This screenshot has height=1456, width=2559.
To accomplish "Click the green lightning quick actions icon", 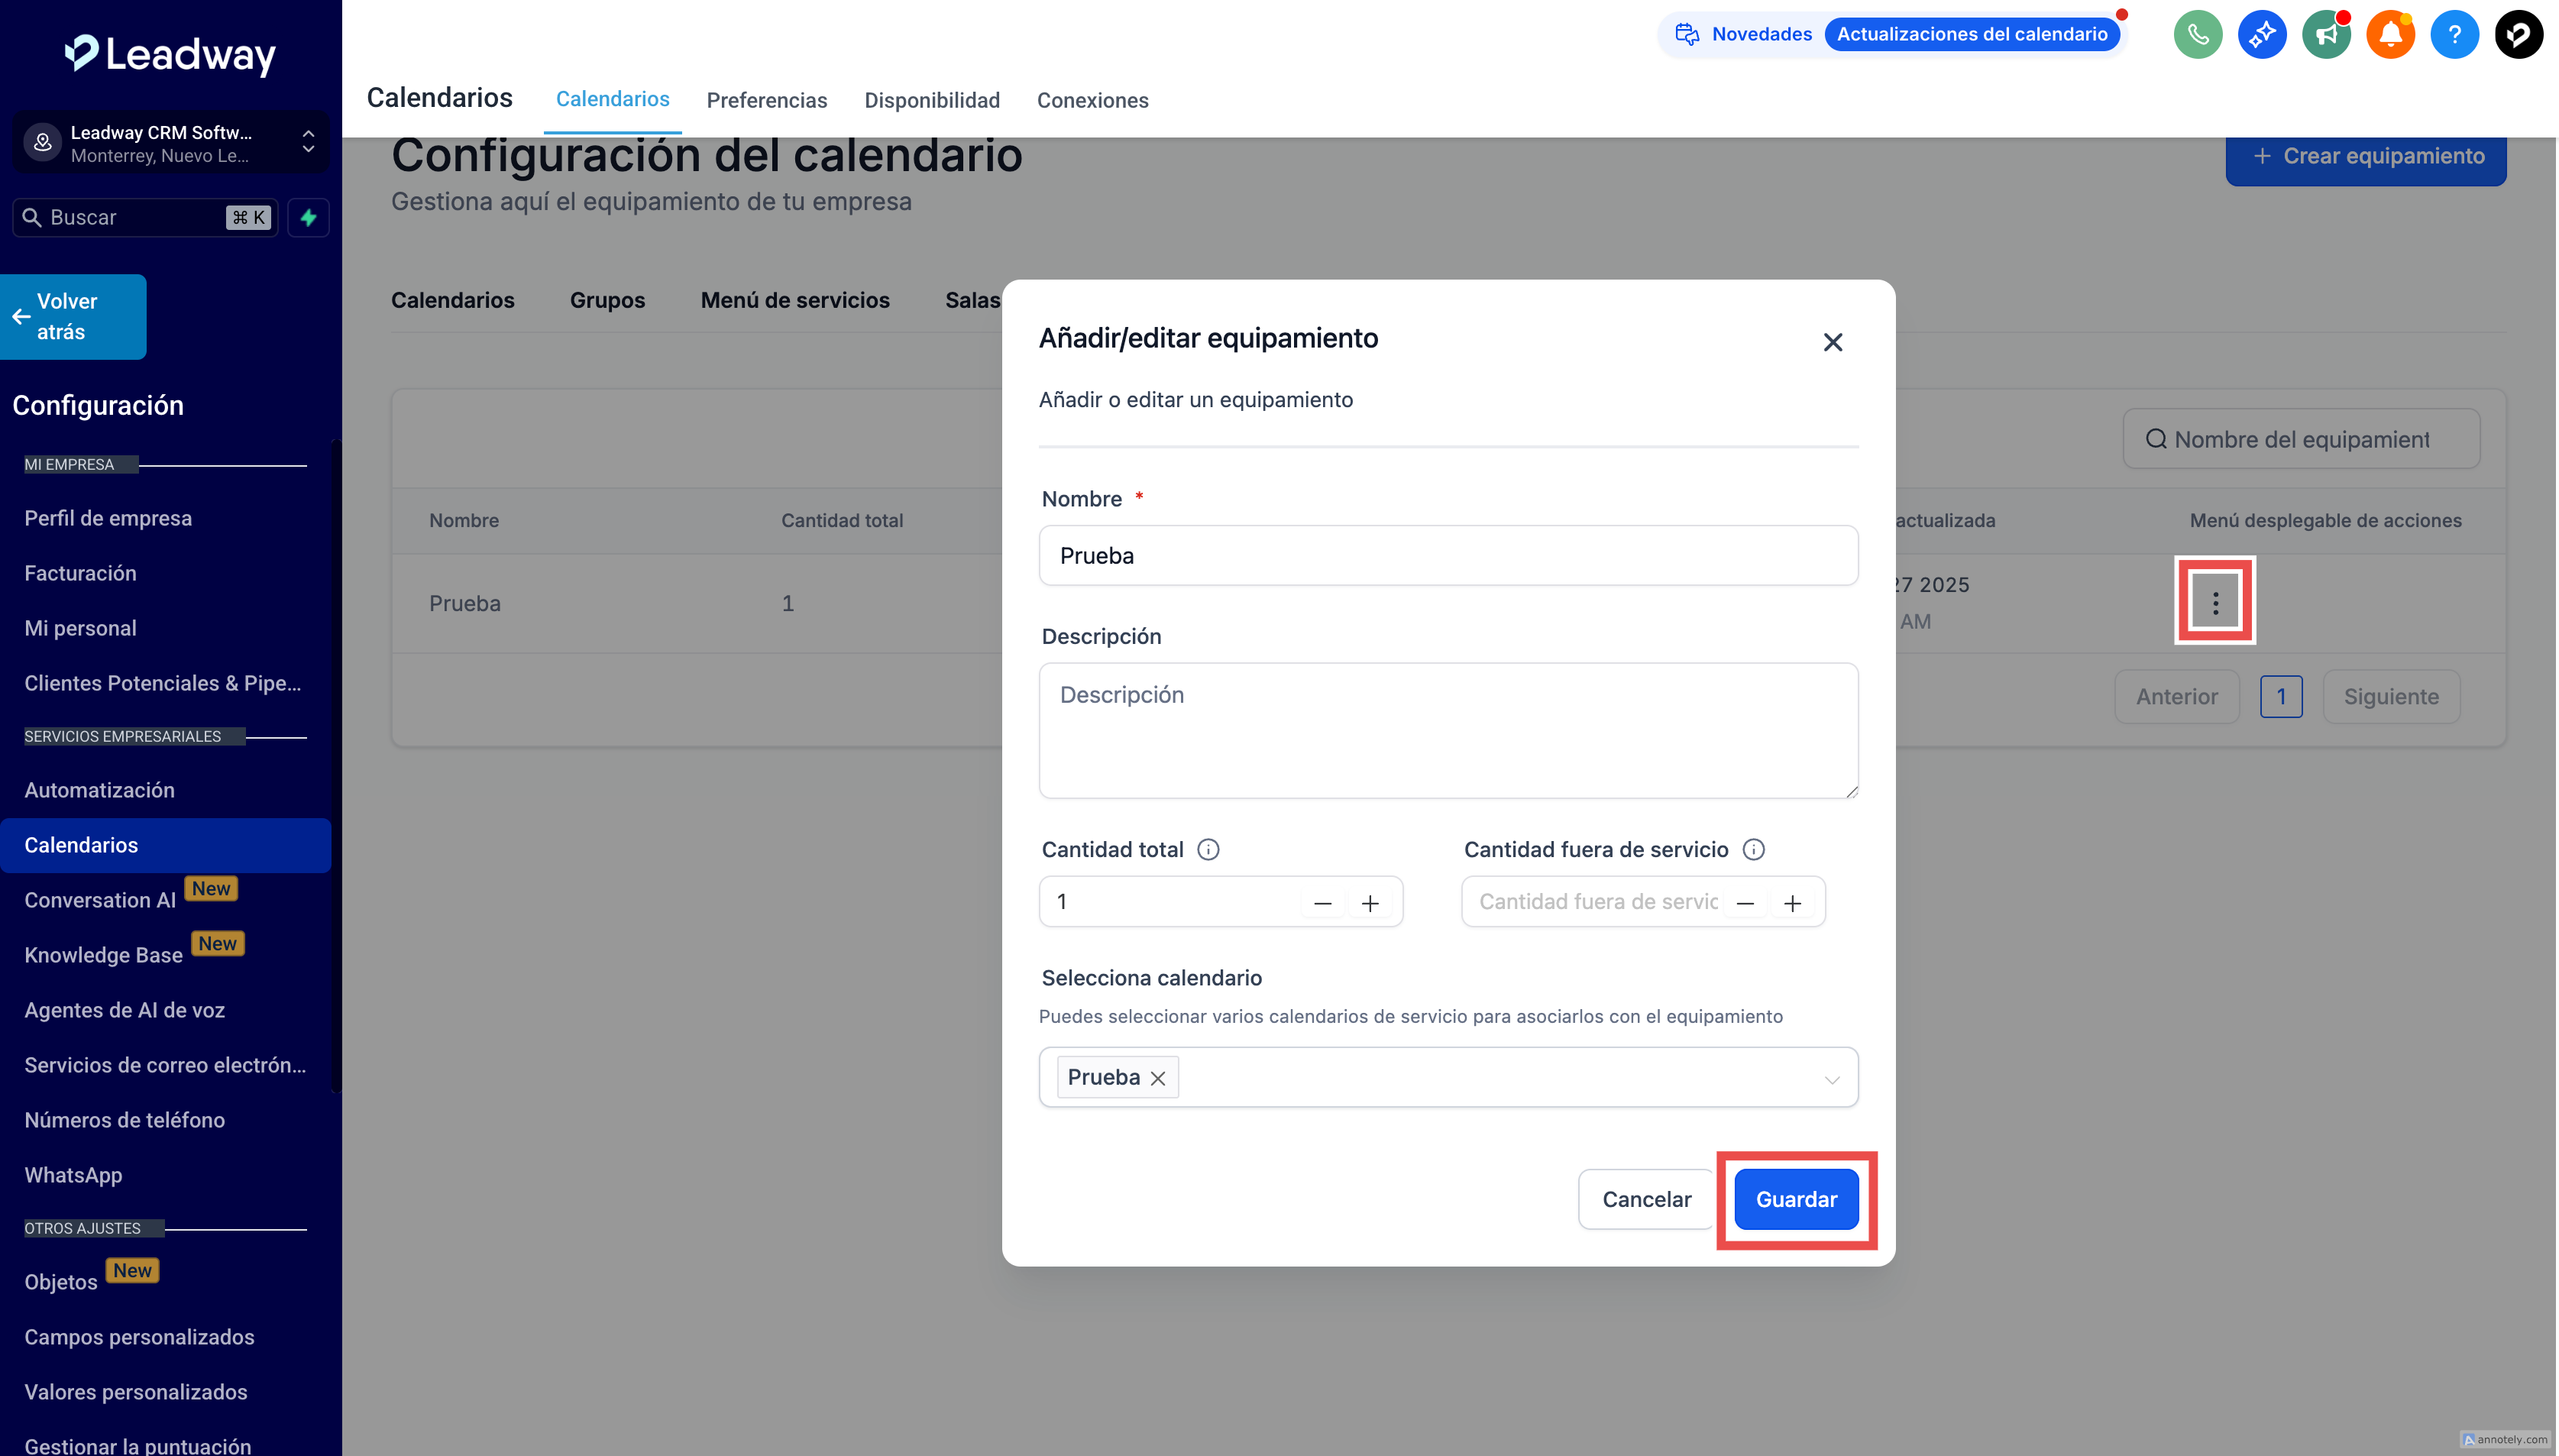I will click(x=308, y=217).
